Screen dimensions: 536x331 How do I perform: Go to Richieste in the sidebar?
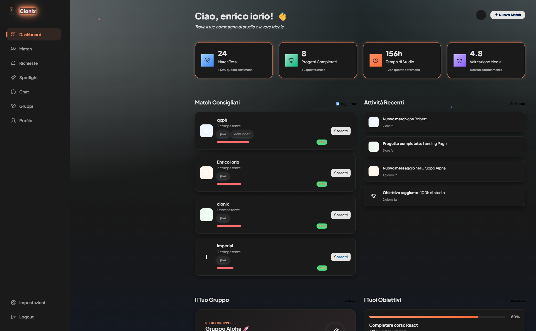pyautogui.click(x=34, y=63)
